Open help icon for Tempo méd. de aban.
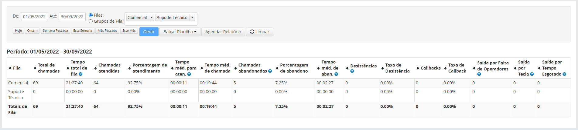The width and height of the screenshot is (578, 130). click(336, 74)
